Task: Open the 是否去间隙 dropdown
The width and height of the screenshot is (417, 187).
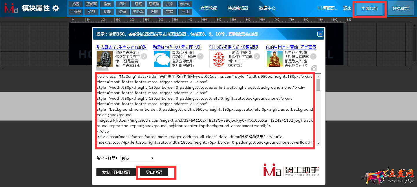Action: [138, 158]
